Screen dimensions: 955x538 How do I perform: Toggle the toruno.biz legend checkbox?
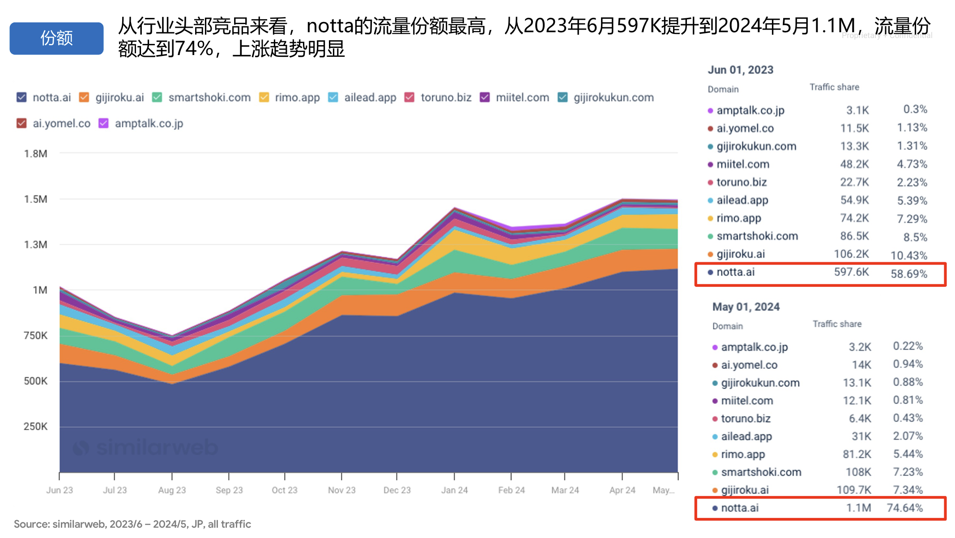(409, 97)
